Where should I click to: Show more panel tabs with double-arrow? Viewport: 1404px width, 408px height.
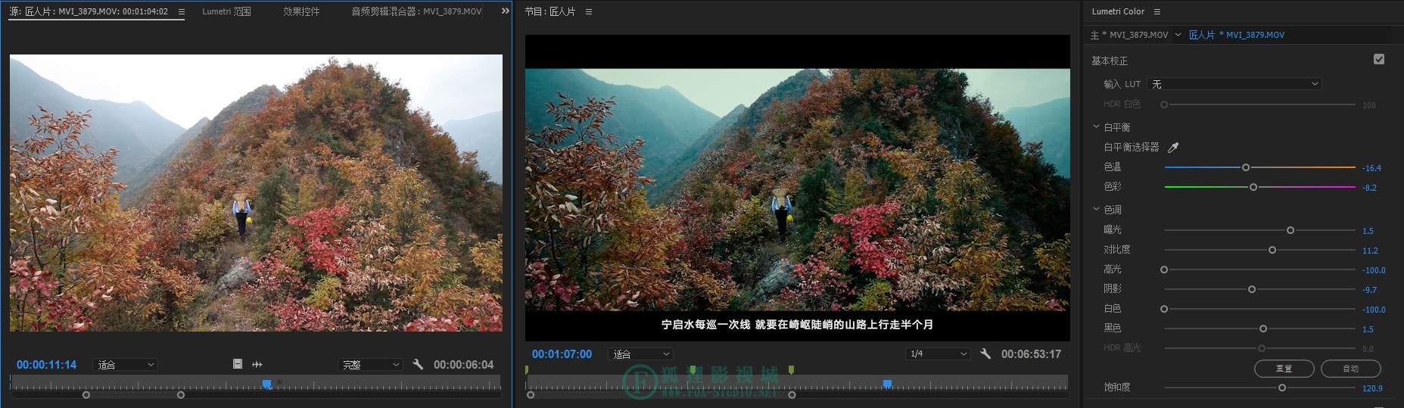click(x=506, y=11)
